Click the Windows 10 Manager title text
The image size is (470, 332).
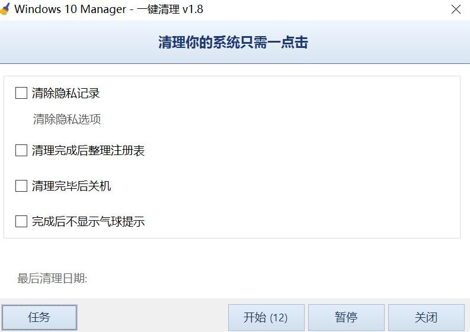click(70, 9)
